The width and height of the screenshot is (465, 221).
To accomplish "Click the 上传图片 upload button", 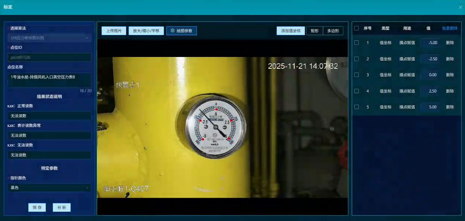I will coord(114,31).
